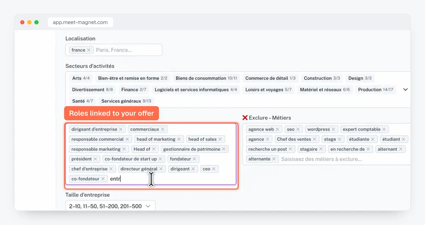This screenshot has height=225, width=425.
Task: Select the Santé 4/7 sector
Action: [83, 101]
